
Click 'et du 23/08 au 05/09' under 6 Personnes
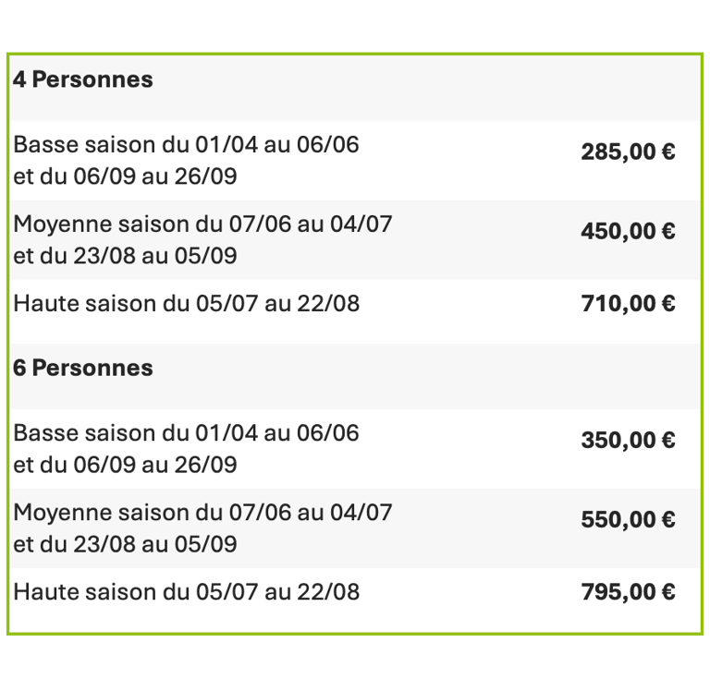(125, 544)
